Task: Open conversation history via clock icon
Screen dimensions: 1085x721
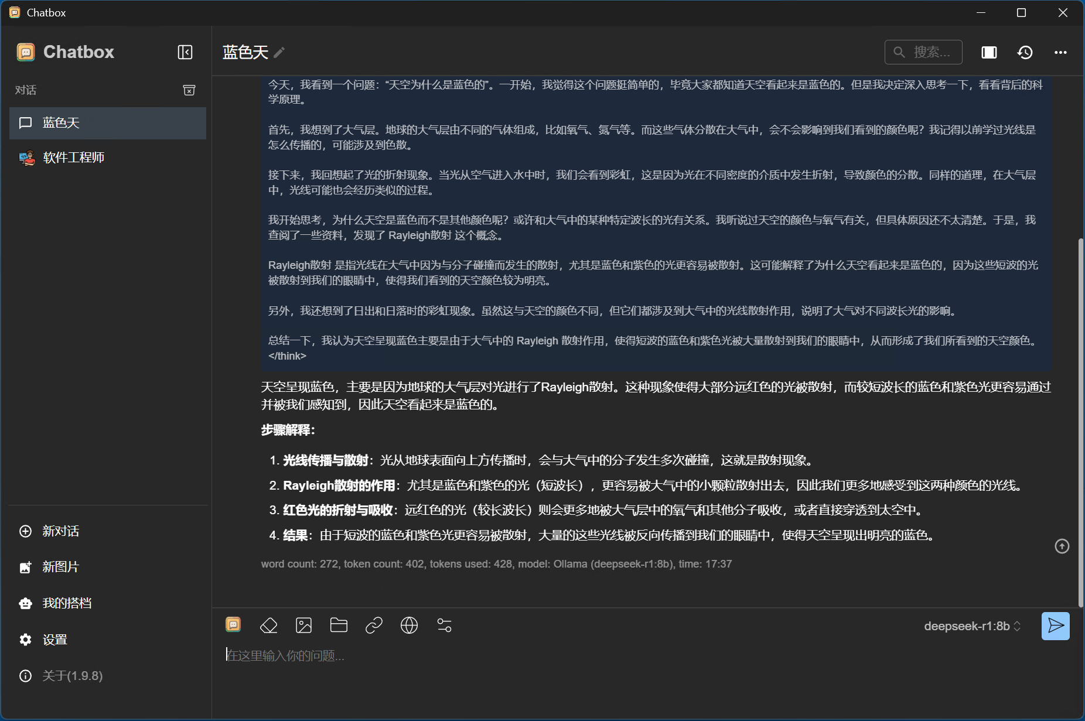Action: [1025, 52]
